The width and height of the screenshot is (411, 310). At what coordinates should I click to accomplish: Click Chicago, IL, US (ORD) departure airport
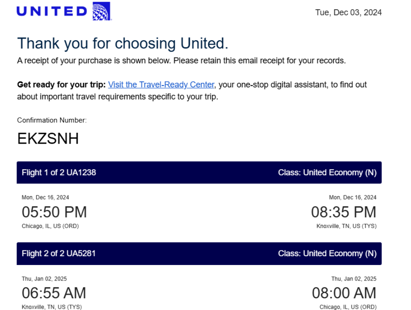(x=51, y=226)
